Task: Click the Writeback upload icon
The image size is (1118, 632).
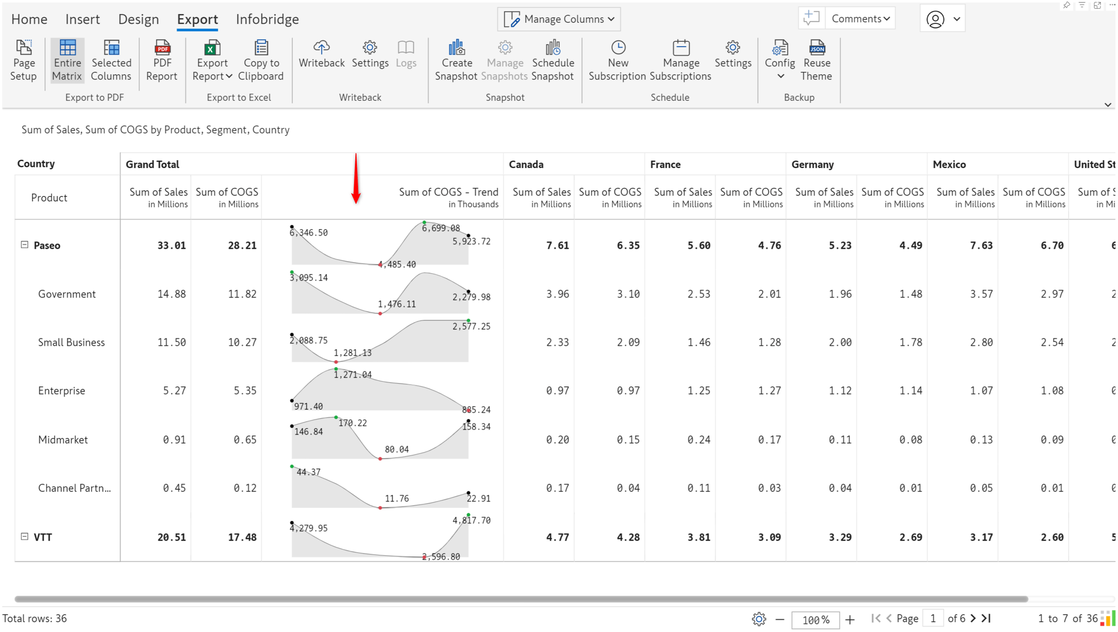Action: click(x=321, y=48)
